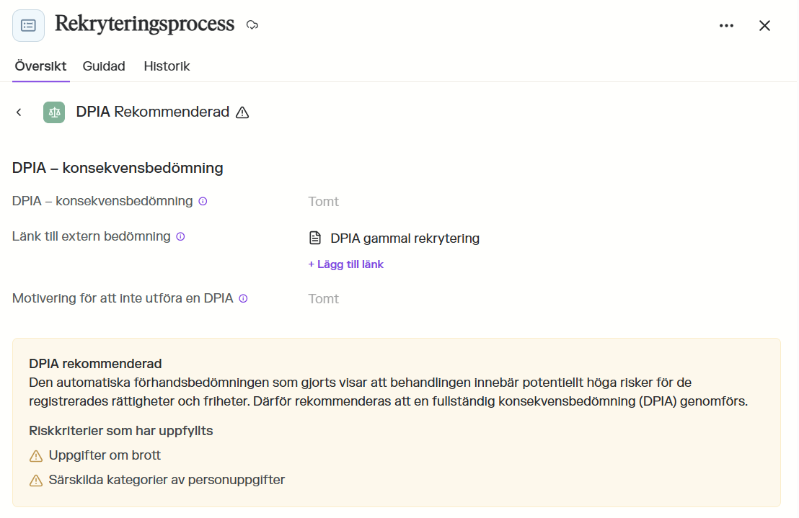
Task: Click info icon beside Motivering för att inte utföra
Action: pyautogui.click(x=243, y=298)
